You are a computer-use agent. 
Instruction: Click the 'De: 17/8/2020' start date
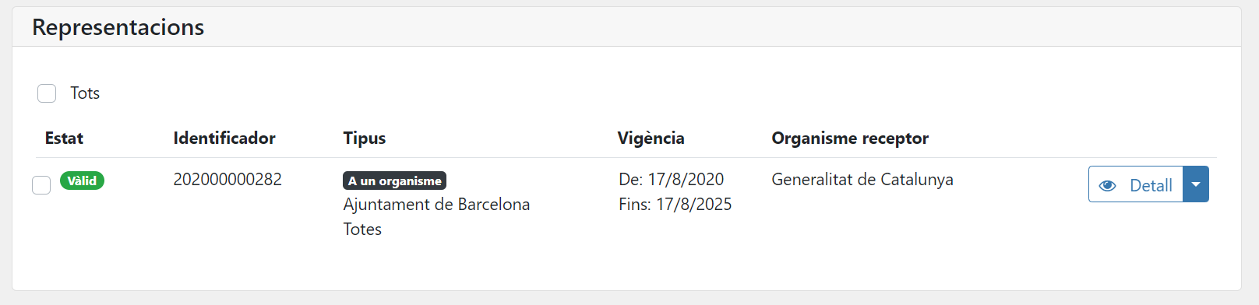point(671,179)
